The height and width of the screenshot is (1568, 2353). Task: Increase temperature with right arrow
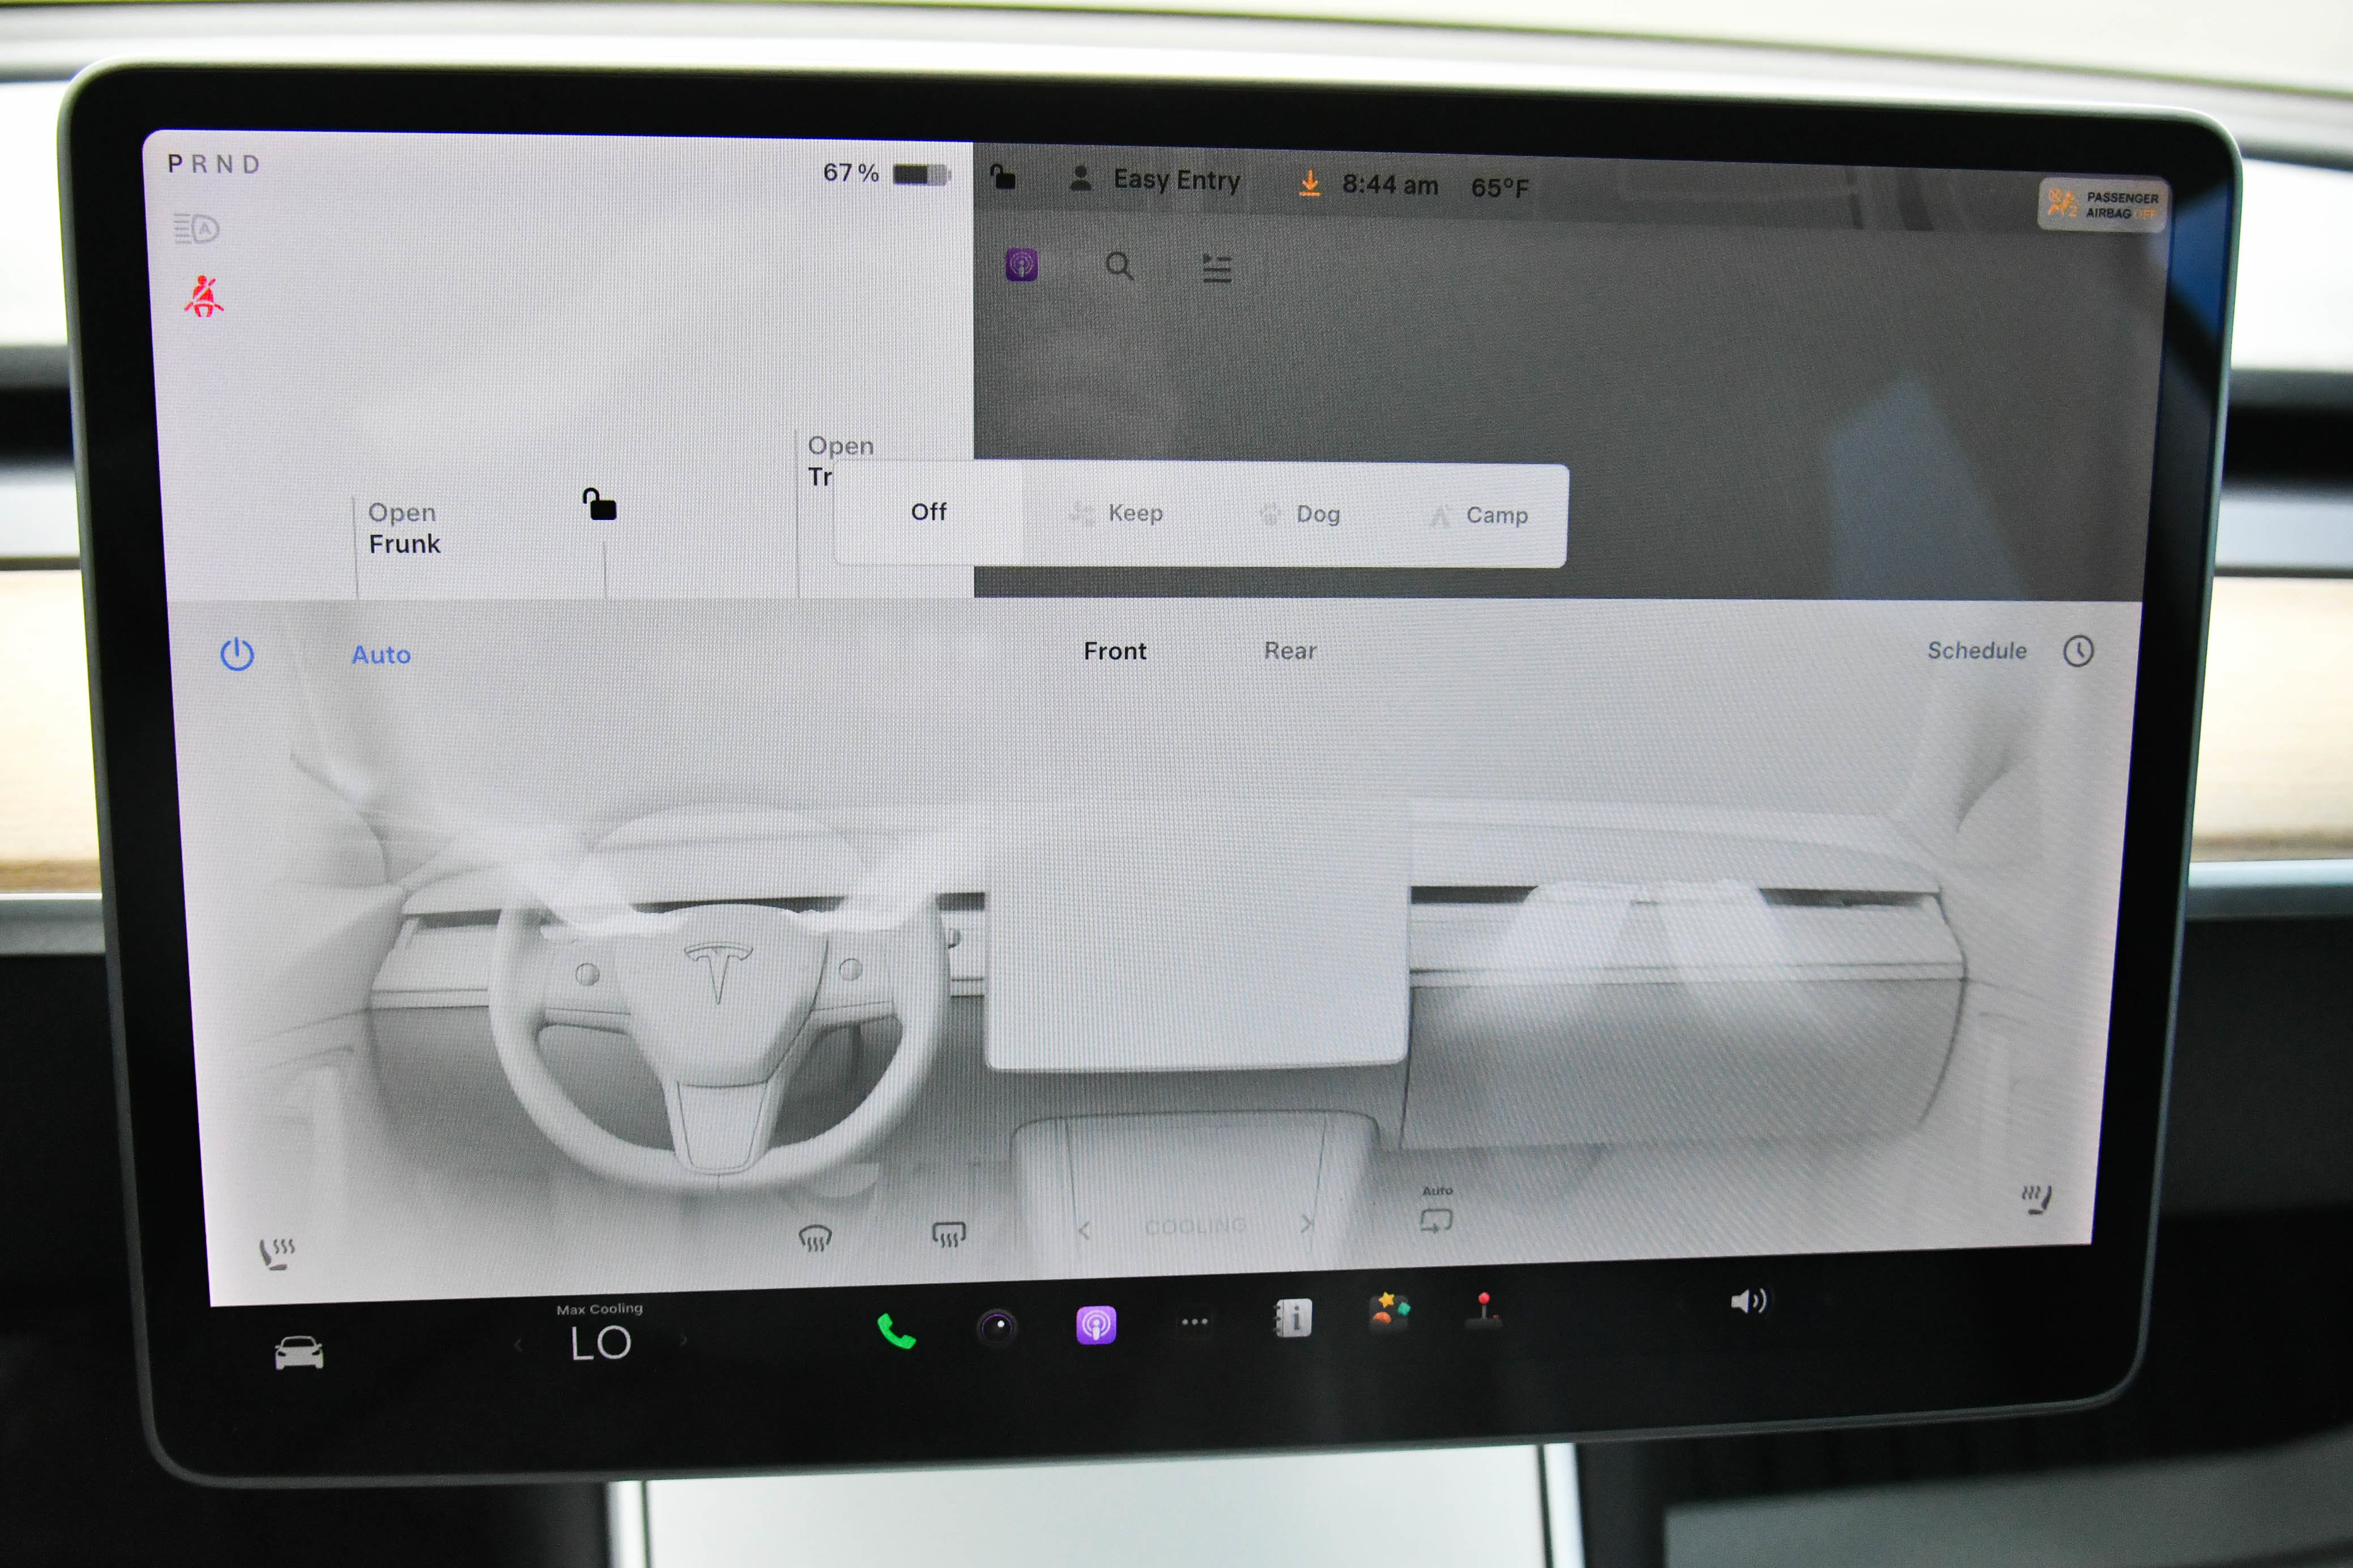click(x=683, y=1341)
